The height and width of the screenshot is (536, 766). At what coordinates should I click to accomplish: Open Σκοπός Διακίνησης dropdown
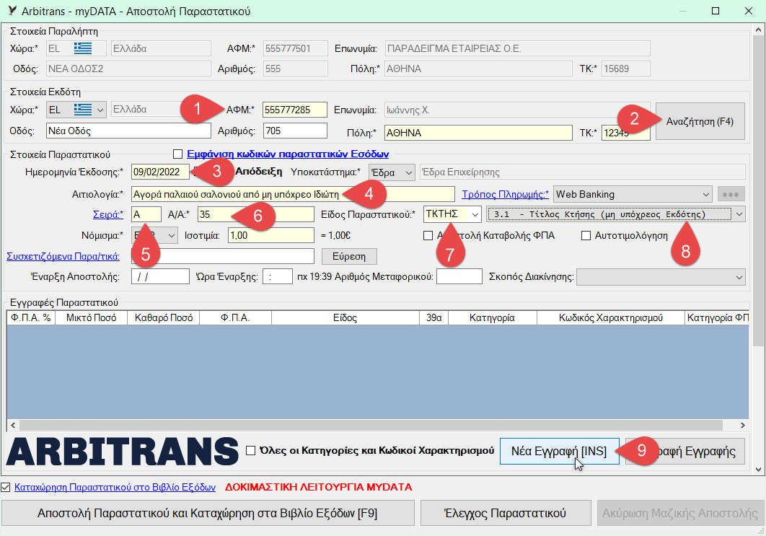pos(661,277)
